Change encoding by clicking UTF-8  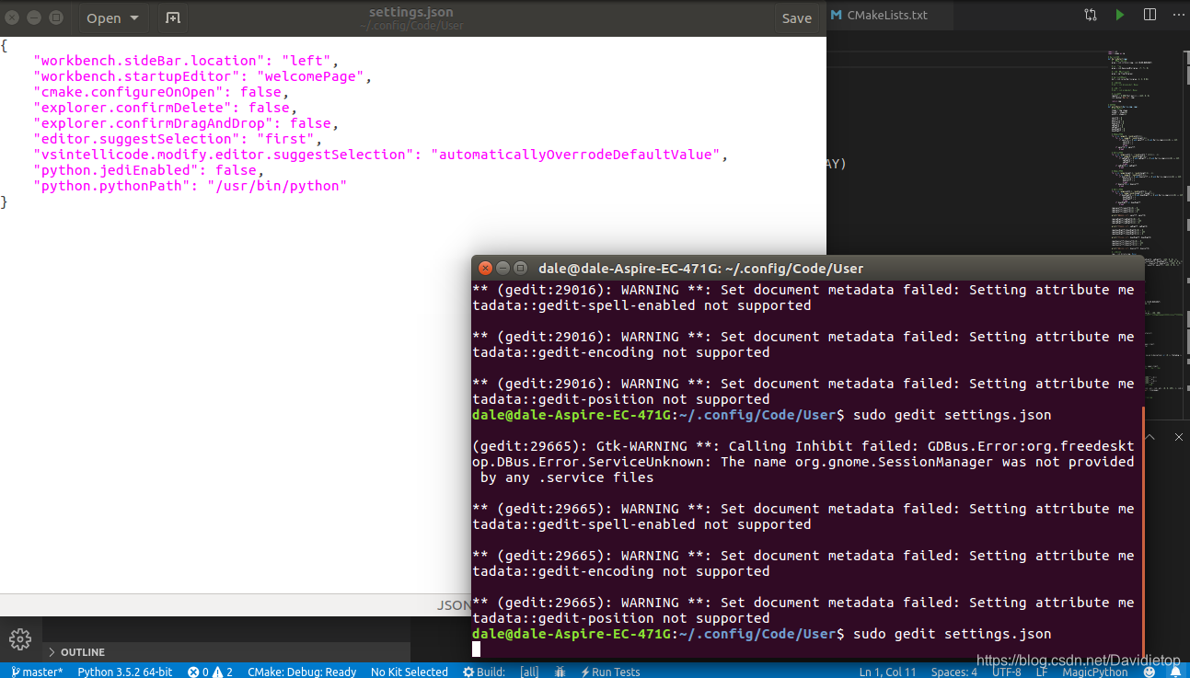click(x=1007, y=672)
